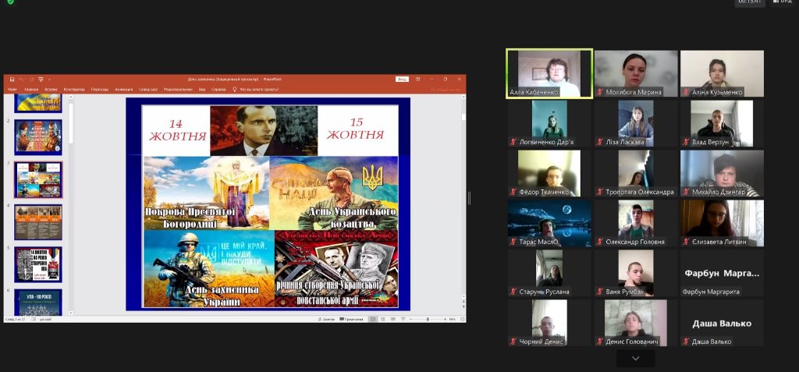Select slide 5 thumbnail with УПА poster
The width and height of the screenshot is (799, 372).
[x=38, y=264]
